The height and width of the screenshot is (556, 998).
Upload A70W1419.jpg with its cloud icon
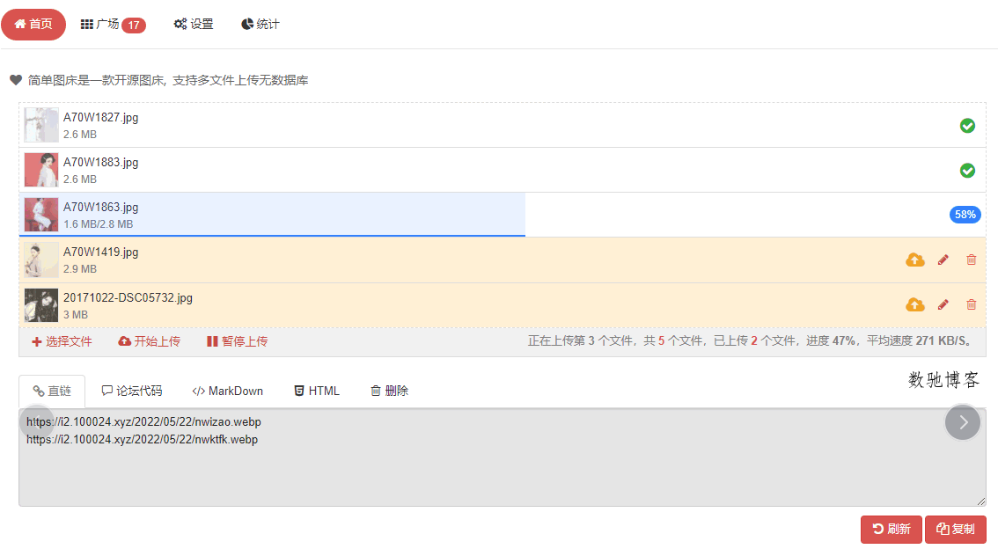915,260
